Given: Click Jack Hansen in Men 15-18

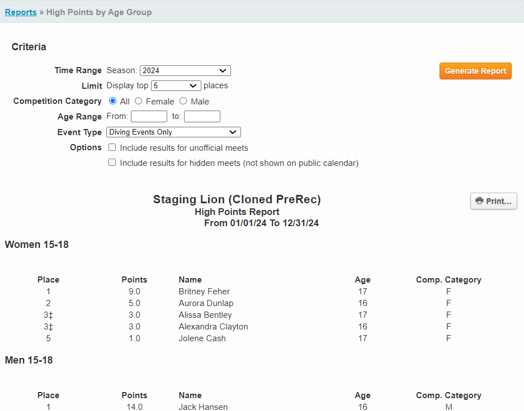Looking at the screenshot, I should tap(203, 407).
